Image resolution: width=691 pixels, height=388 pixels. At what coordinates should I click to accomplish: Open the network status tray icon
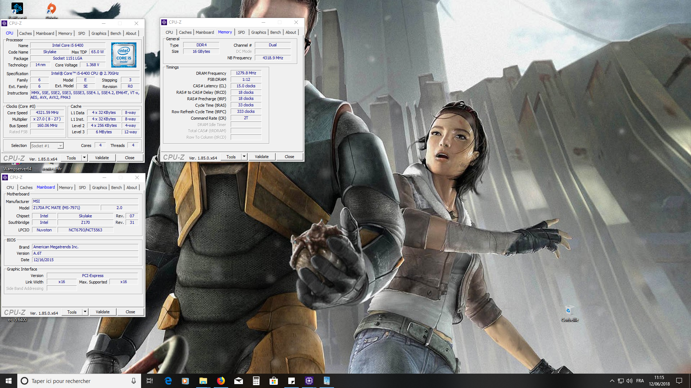coord(621,381)
